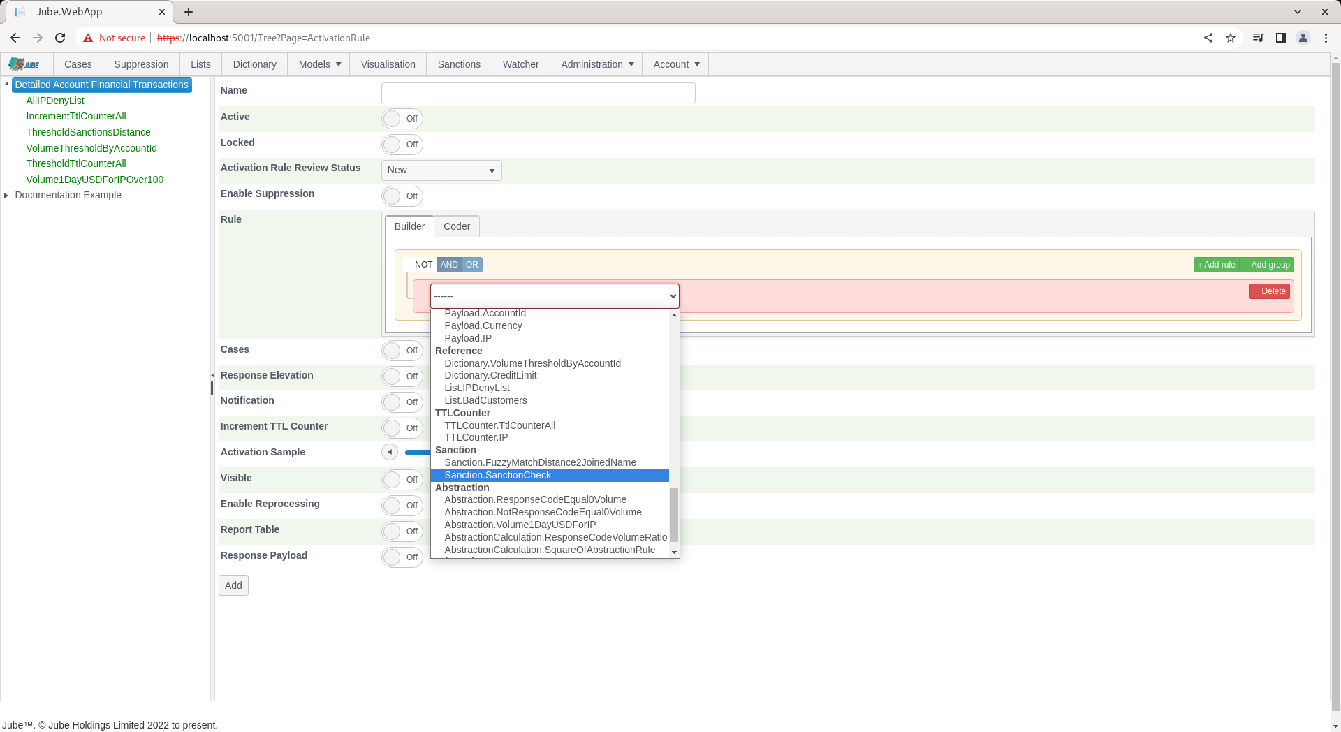Image resolution: width=1341 pixels, height=732 pixels.
Task: Click the Activation Sample slider track
Action: coord(418,453)
